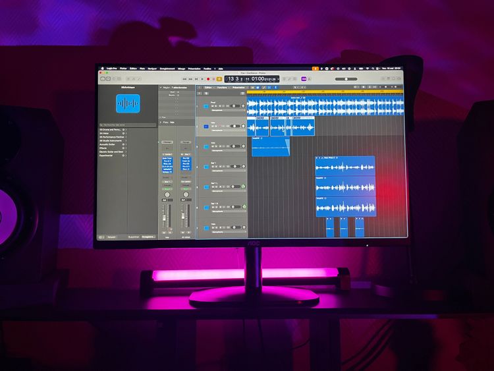This screenshot has height=371, width=494.
Task: Click the Enregistrer button in Library
Action: click(x=148, y=237)
